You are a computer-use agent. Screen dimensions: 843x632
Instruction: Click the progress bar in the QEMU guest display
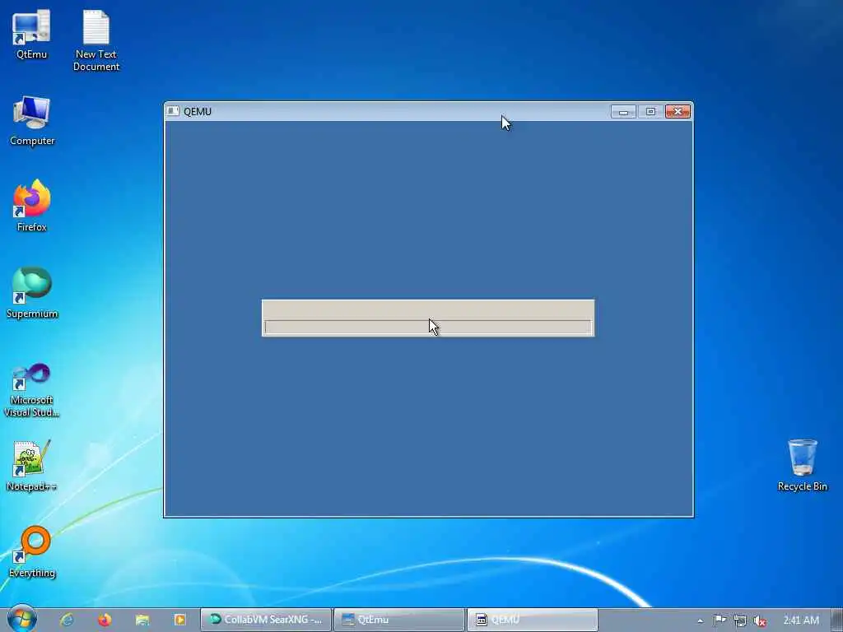tap(428, 328)
